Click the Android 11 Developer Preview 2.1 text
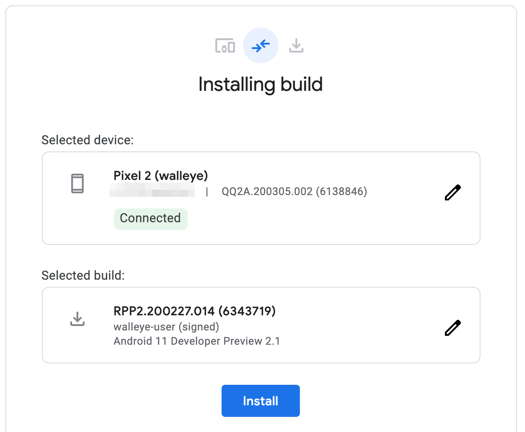525x432 pixels. 197,341
